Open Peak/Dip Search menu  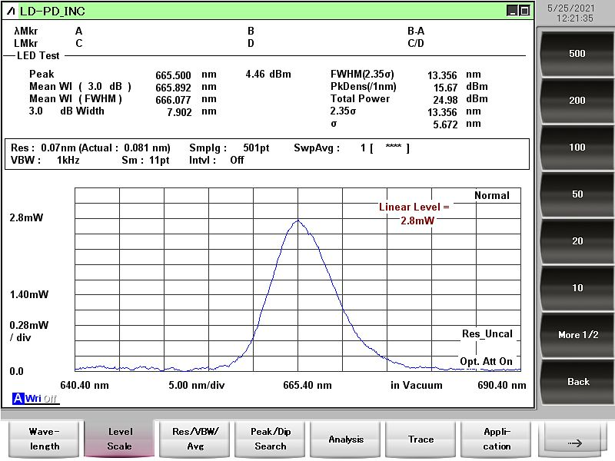(270, 439)
